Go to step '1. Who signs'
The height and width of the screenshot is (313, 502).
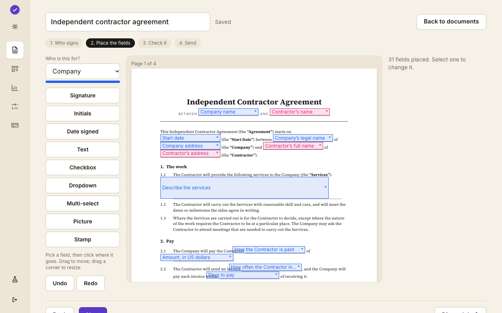coord(64,43)
